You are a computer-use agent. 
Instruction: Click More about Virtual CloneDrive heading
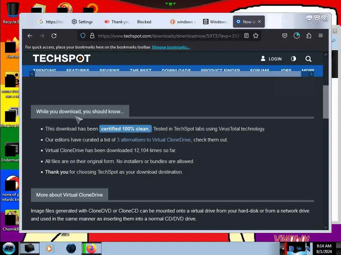[70, 195]
